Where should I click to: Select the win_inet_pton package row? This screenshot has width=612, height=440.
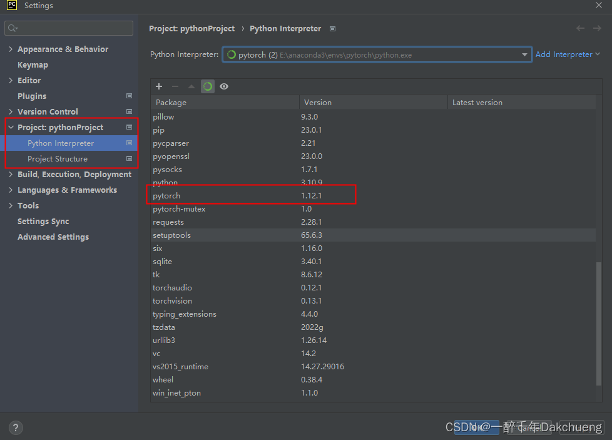tap(373, 393)
